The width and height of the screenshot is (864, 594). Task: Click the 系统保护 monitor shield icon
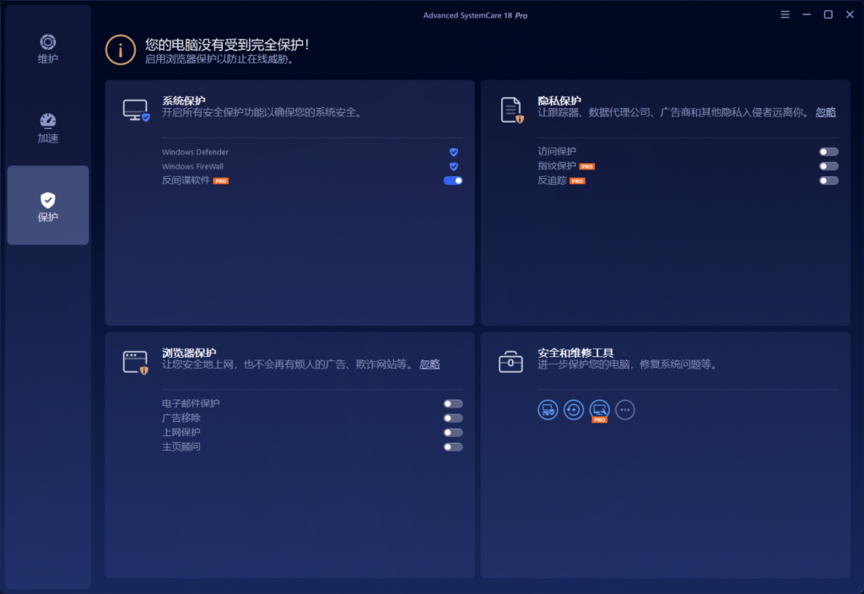tap(135, 109)
